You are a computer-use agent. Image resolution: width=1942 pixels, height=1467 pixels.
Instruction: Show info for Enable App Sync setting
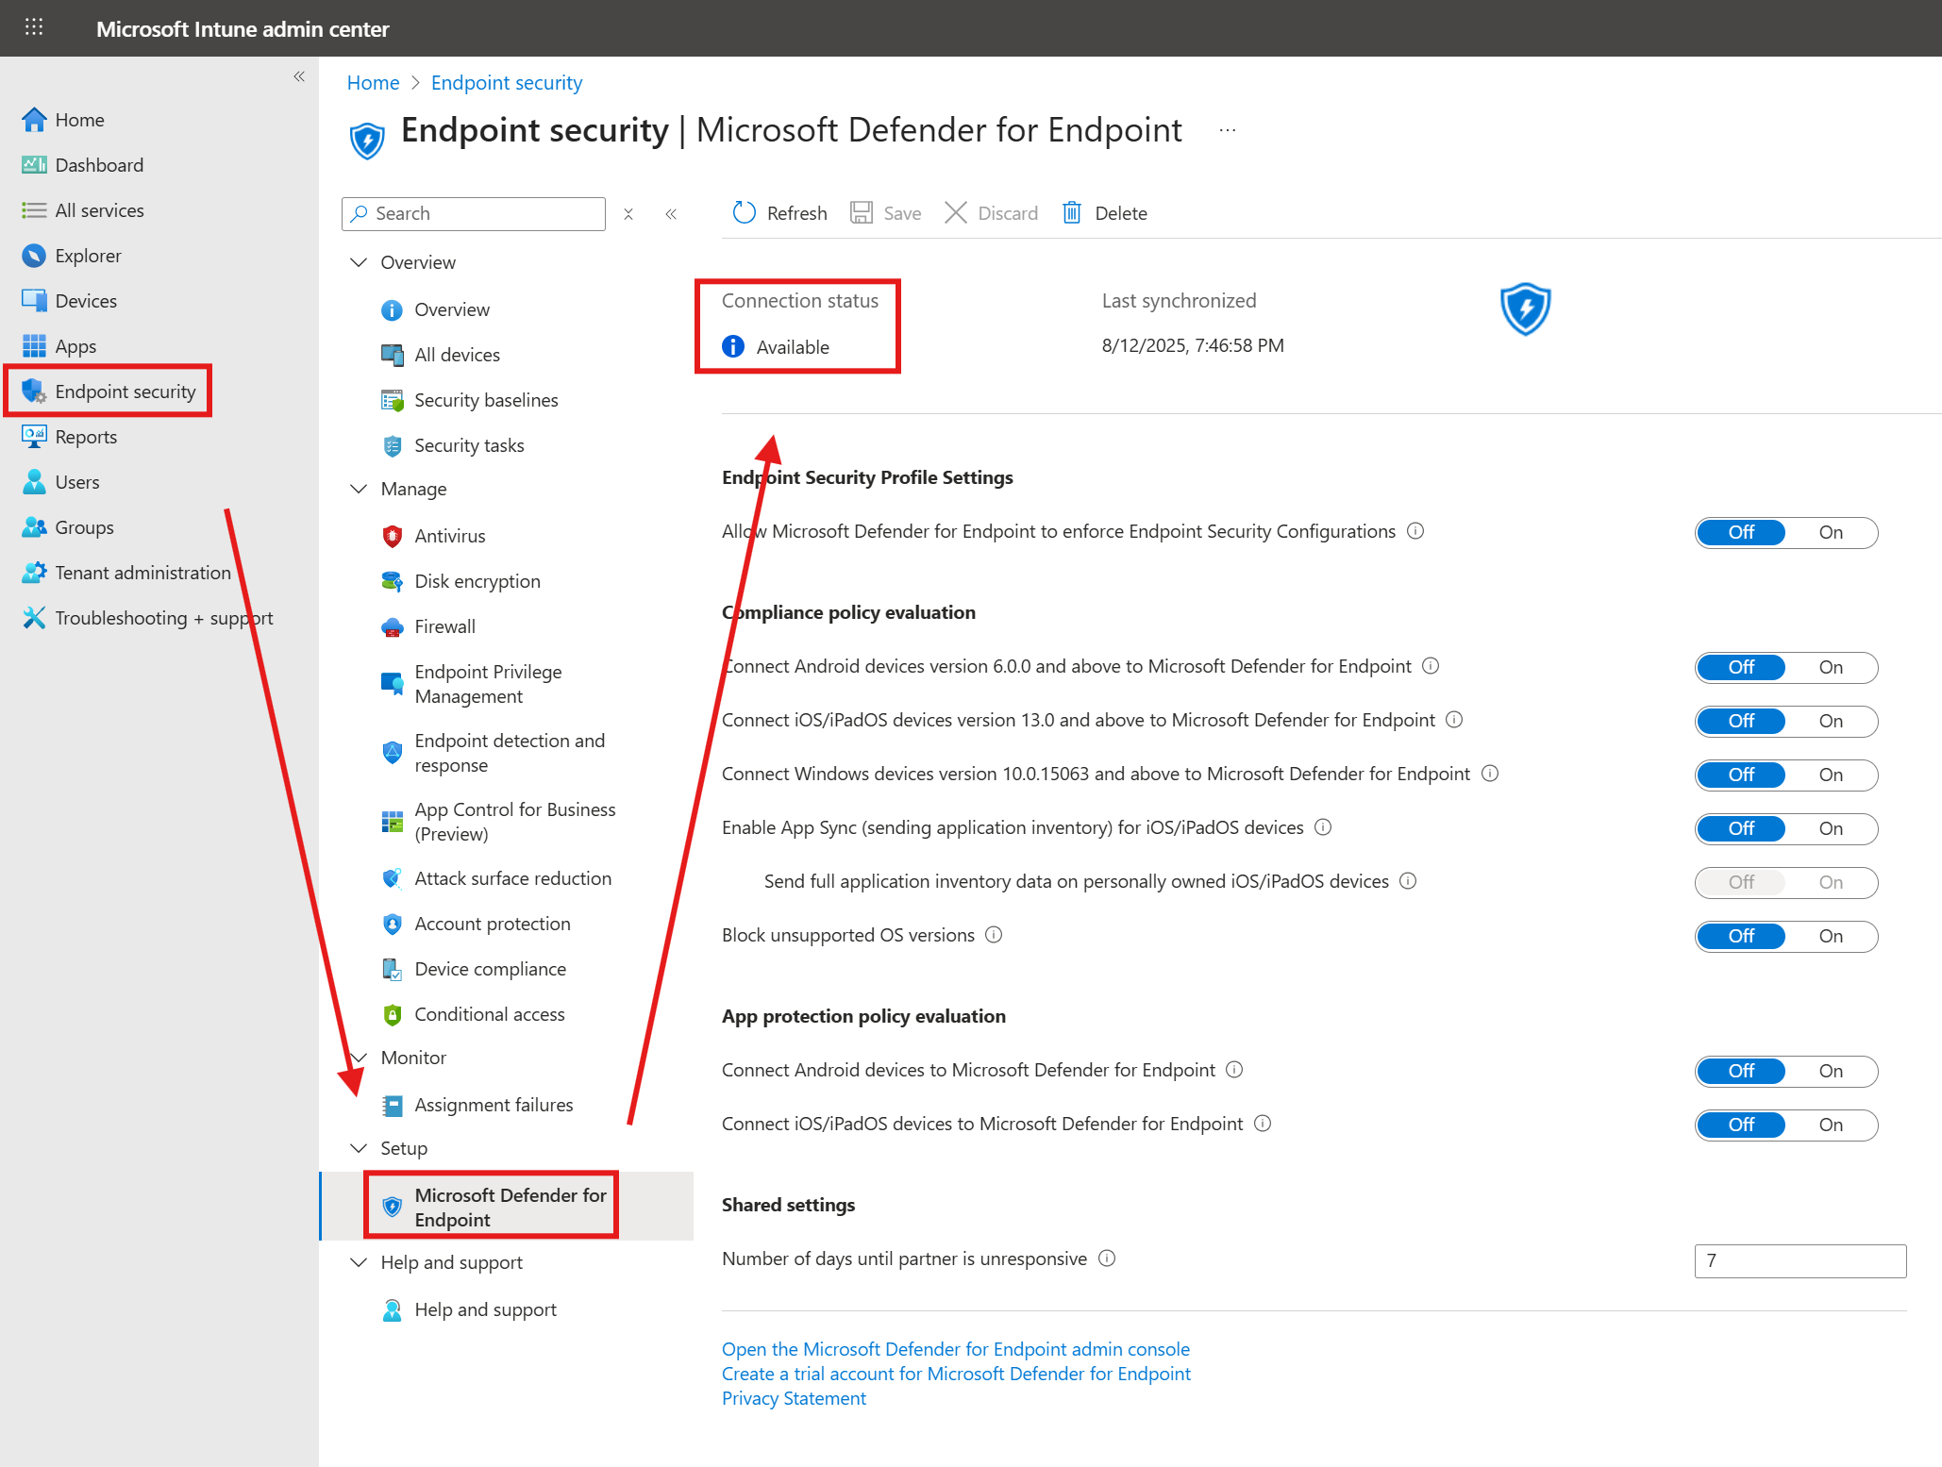tap(1323, 827)
